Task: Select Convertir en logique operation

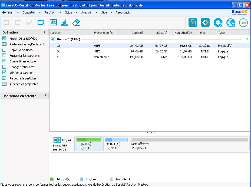Action: (22, 61)
